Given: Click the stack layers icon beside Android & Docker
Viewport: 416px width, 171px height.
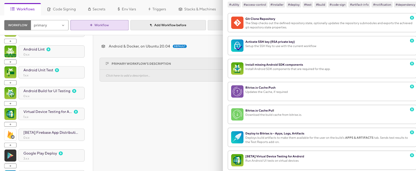Looking at the screenshot, I should click(x=103, y=46).
